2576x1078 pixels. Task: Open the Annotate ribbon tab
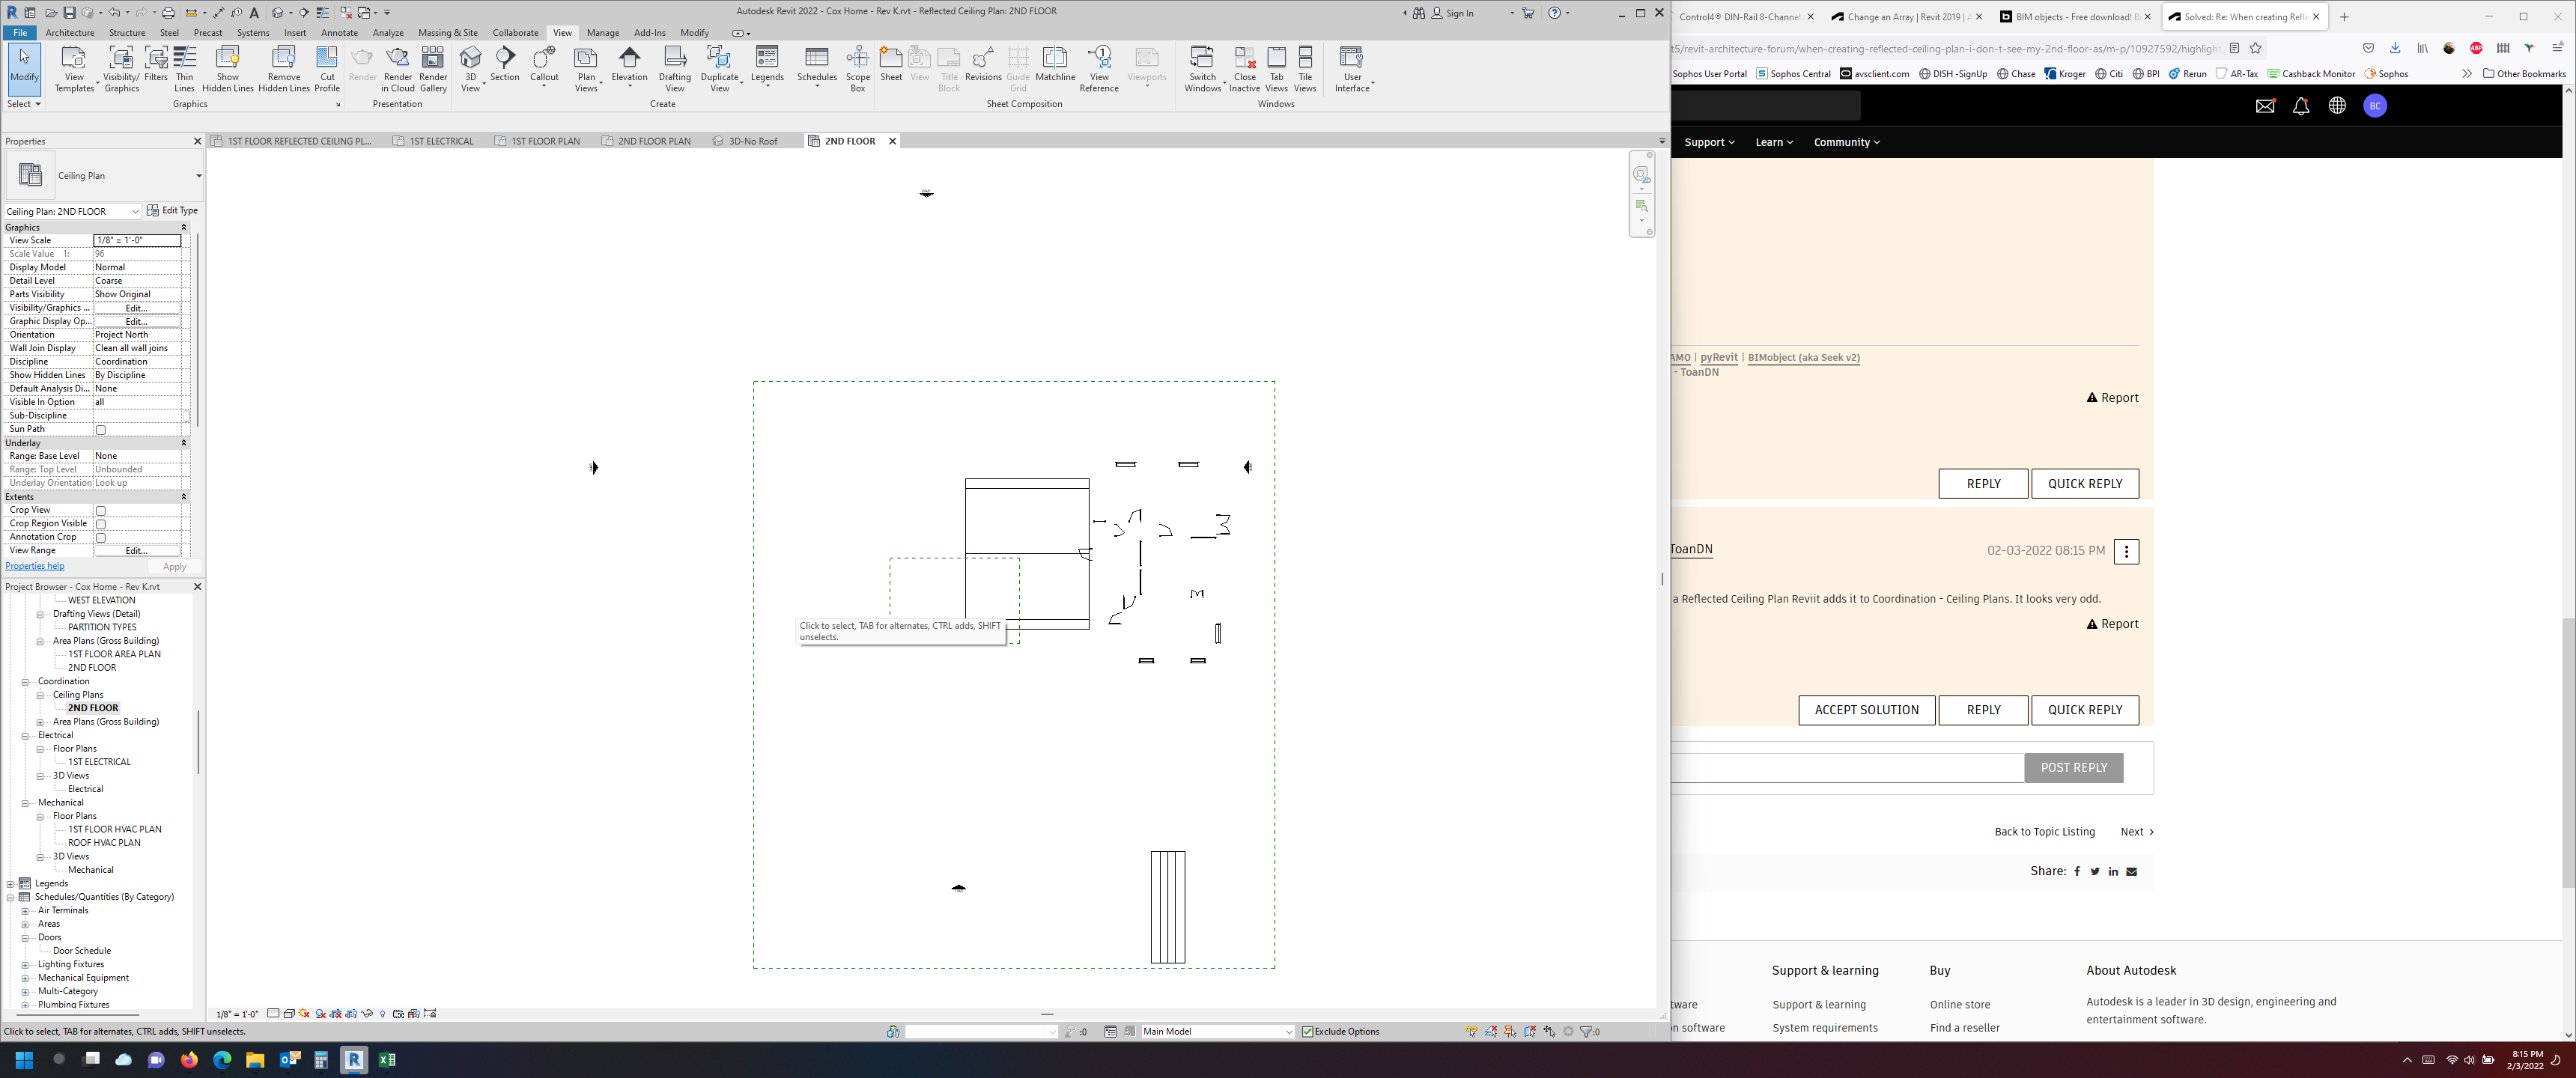pos(339,33)
